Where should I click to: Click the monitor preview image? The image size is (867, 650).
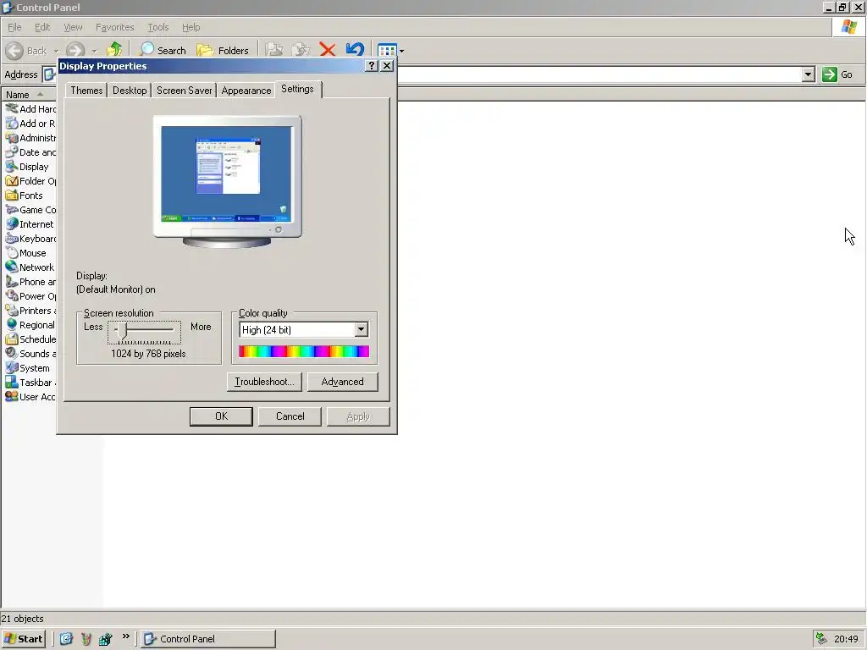(x=227, y=181)
